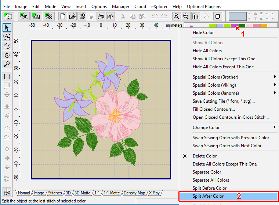The image size is (279, 205).
Task: Cut selection with the scissors icon
Action: [x=123, y=16]
